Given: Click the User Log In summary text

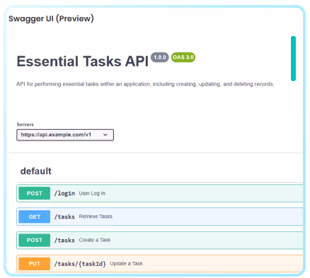Looking at the screenshot, I should click(x=92, y=193).
